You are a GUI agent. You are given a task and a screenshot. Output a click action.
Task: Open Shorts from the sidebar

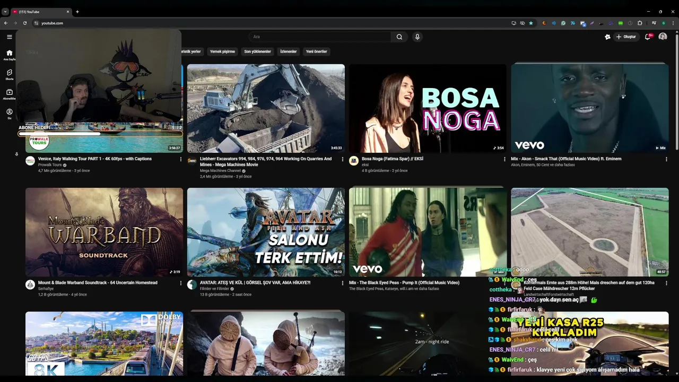(9, 74)
